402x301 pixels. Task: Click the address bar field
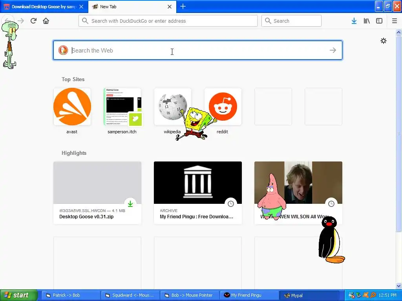coord(168,21)
